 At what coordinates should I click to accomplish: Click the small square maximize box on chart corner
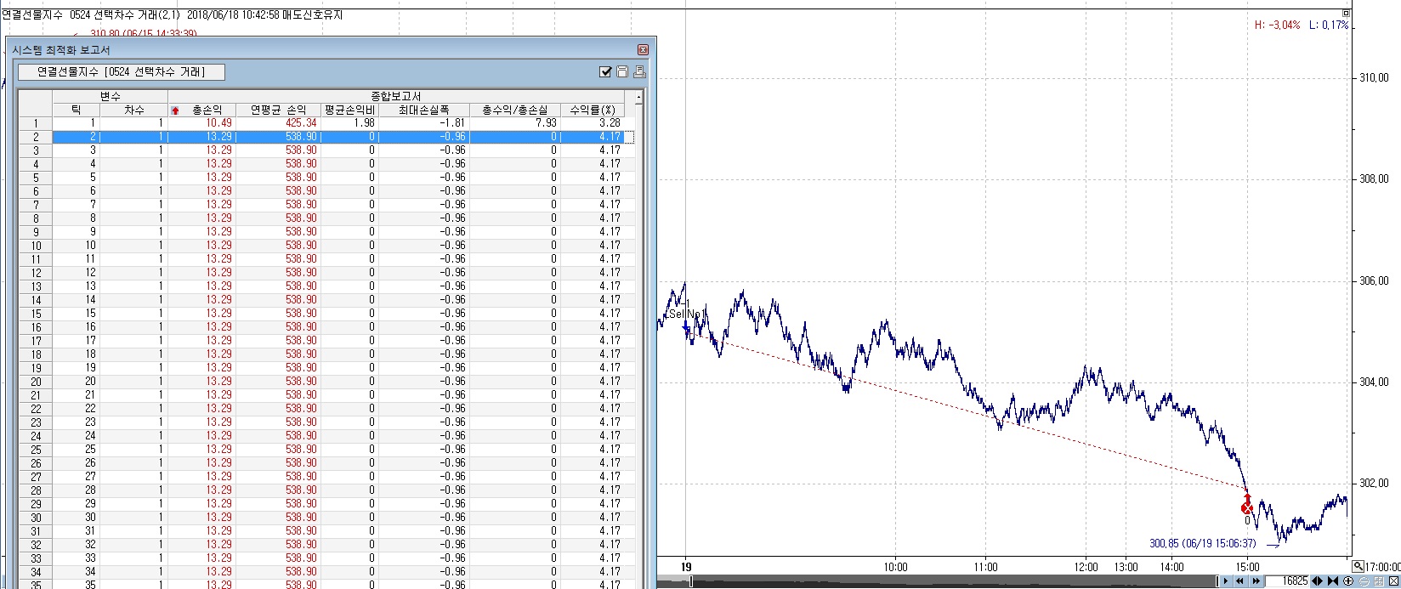tap(1346, 14)
